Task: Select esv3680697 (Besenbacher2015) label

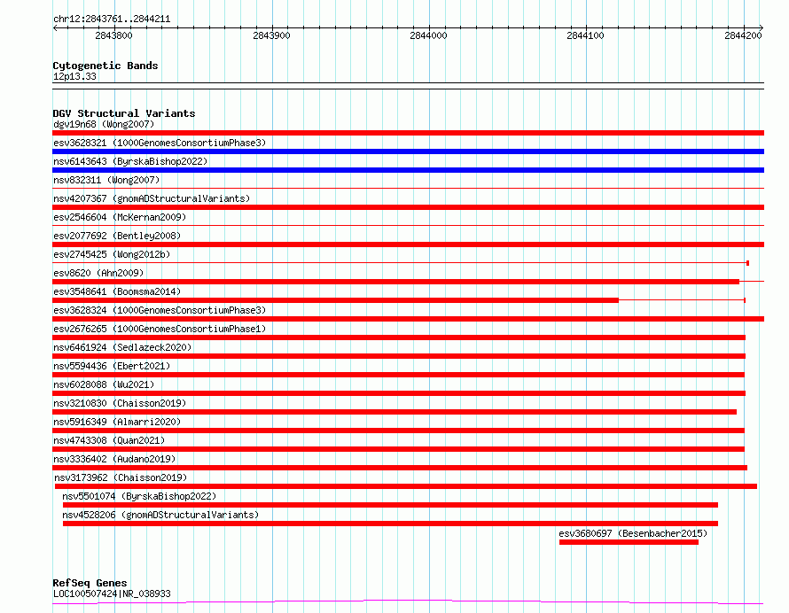Action: tap(633, 533)
